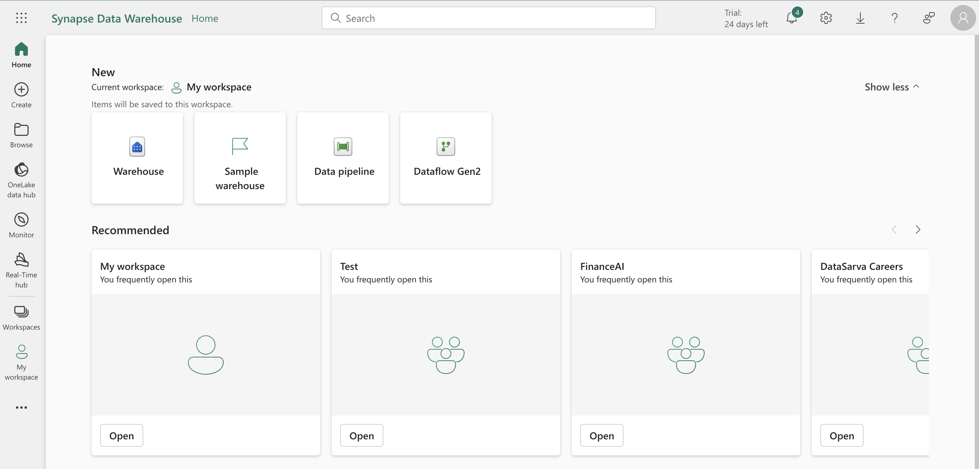
Task: Open the Help question mark
Action: click(x=895, y=18)
